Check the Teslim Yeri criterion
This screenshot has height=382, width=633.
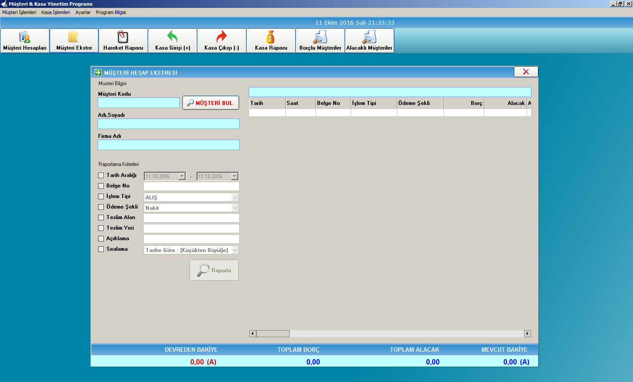point(101,228)
